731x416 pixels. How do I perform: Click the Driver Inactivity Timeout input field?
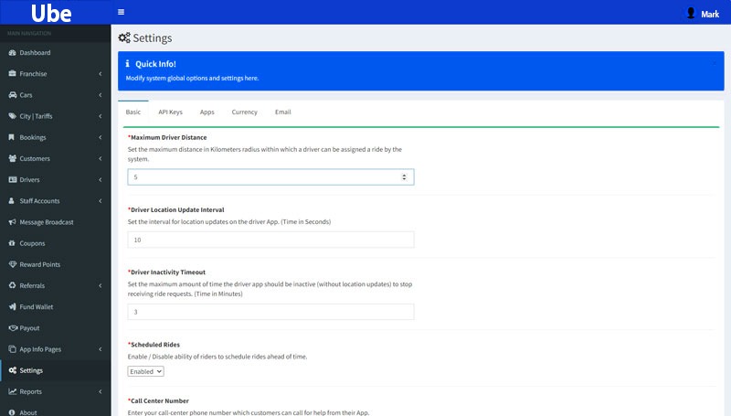click(x=270, y=312)
